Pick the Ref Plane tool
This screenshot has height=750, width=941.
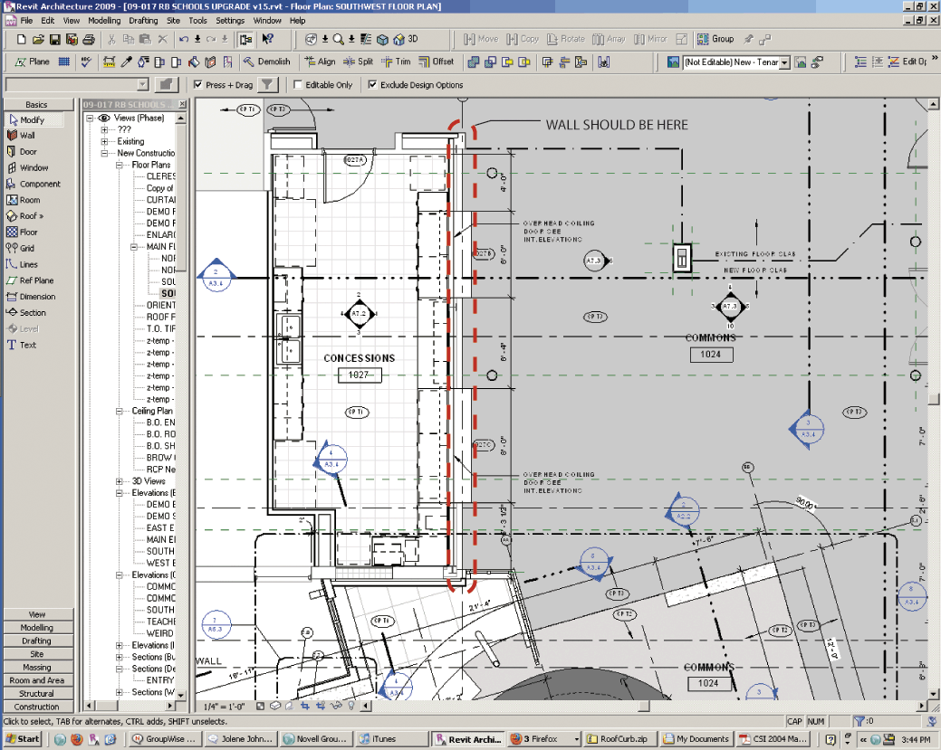(x=35, y=280)
